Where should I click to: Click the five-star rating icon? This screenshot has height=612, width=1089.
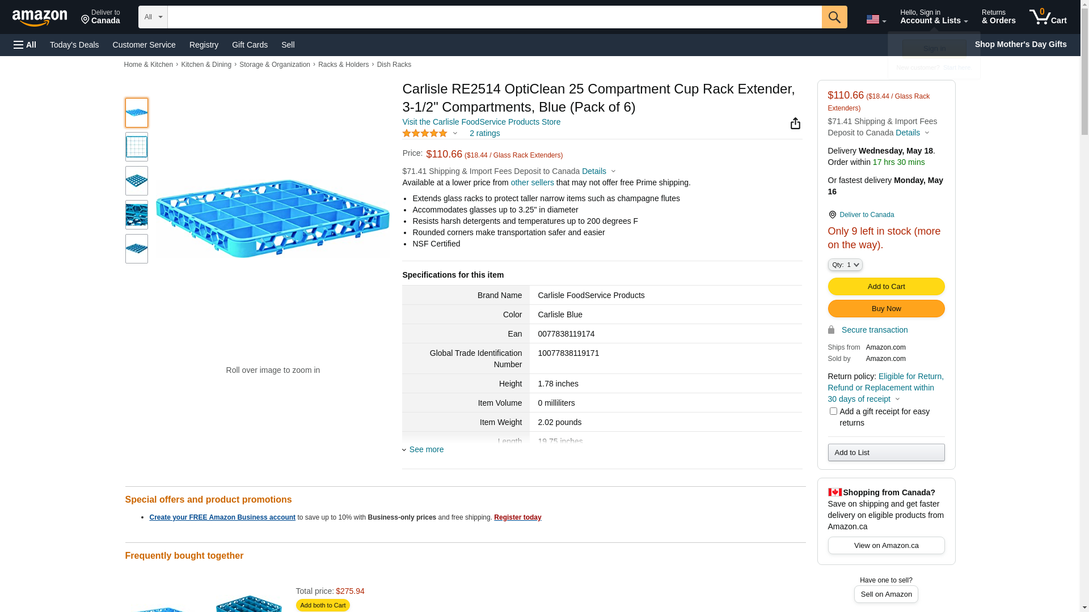tap(425, 133)
